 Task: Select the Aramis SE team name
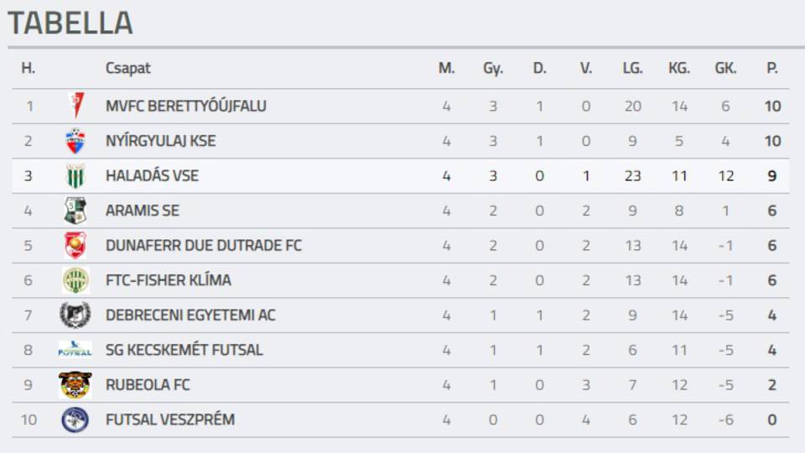pos(143,211)
